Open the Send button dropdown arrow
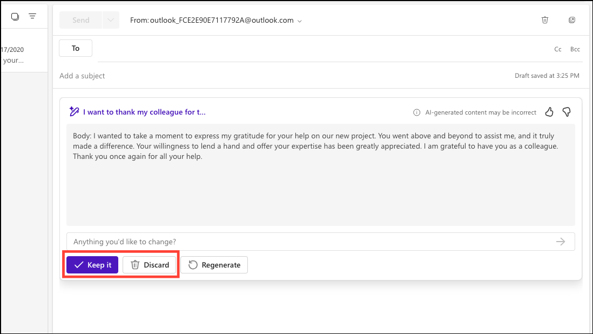Viewport: 593px width, 334px height. 110,19
